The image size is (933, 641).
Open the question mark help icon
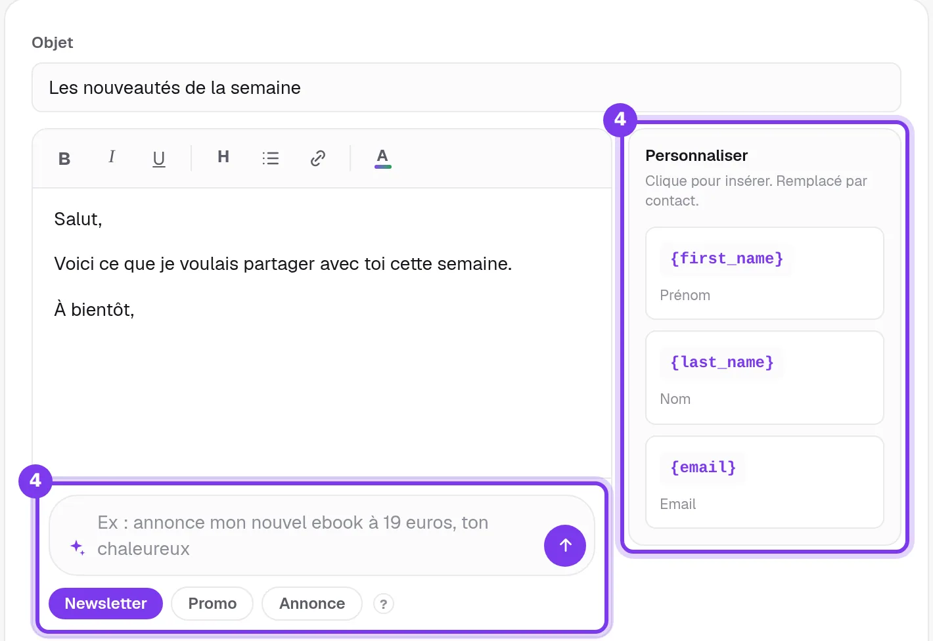coord(384,604)
